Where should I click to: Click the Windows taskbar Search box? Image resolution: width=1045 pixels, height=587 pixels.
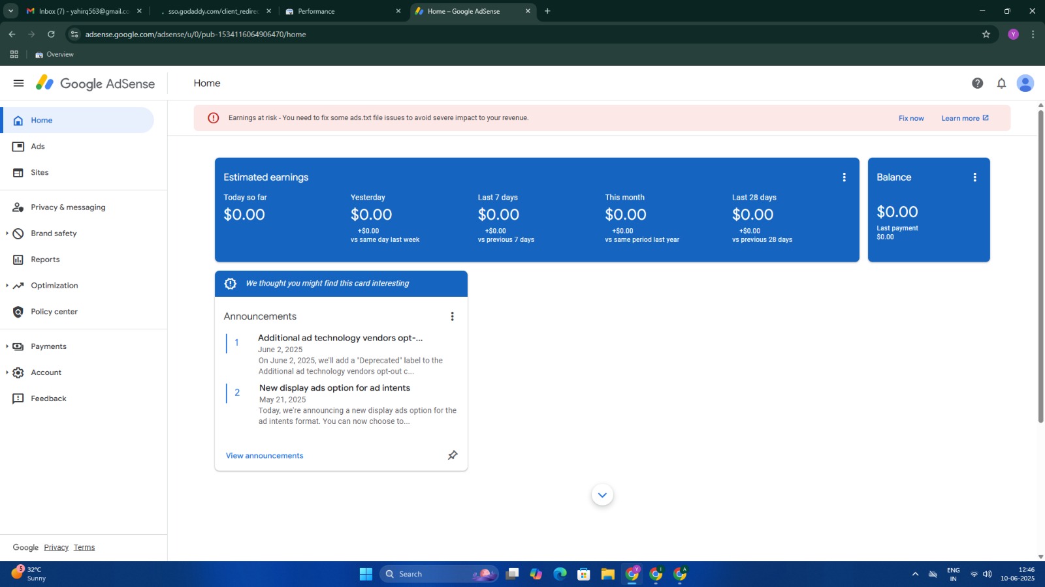(x=439, y=574)
